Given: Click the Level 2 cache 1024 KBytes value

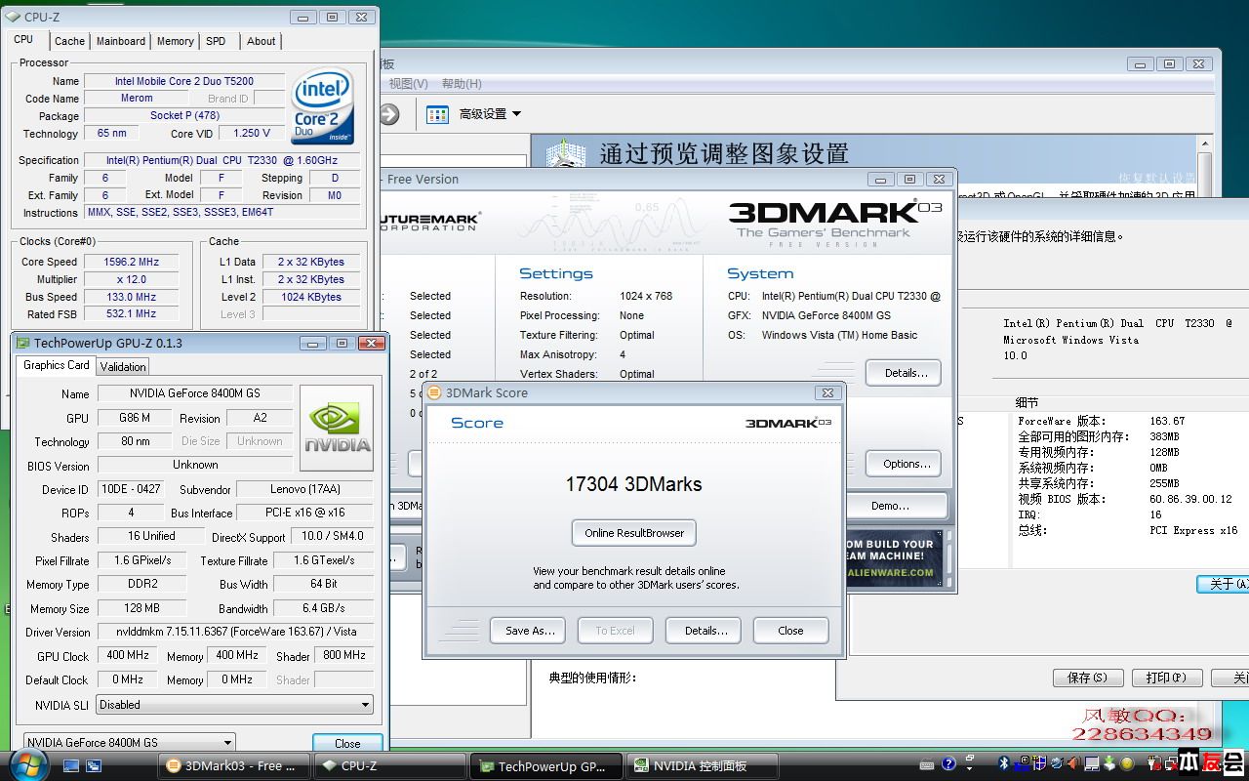Looking at the screenshot, I should (309, 297).
